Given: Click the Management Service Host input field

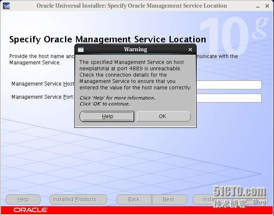Looking at the screenshot, I should [229, 85].
